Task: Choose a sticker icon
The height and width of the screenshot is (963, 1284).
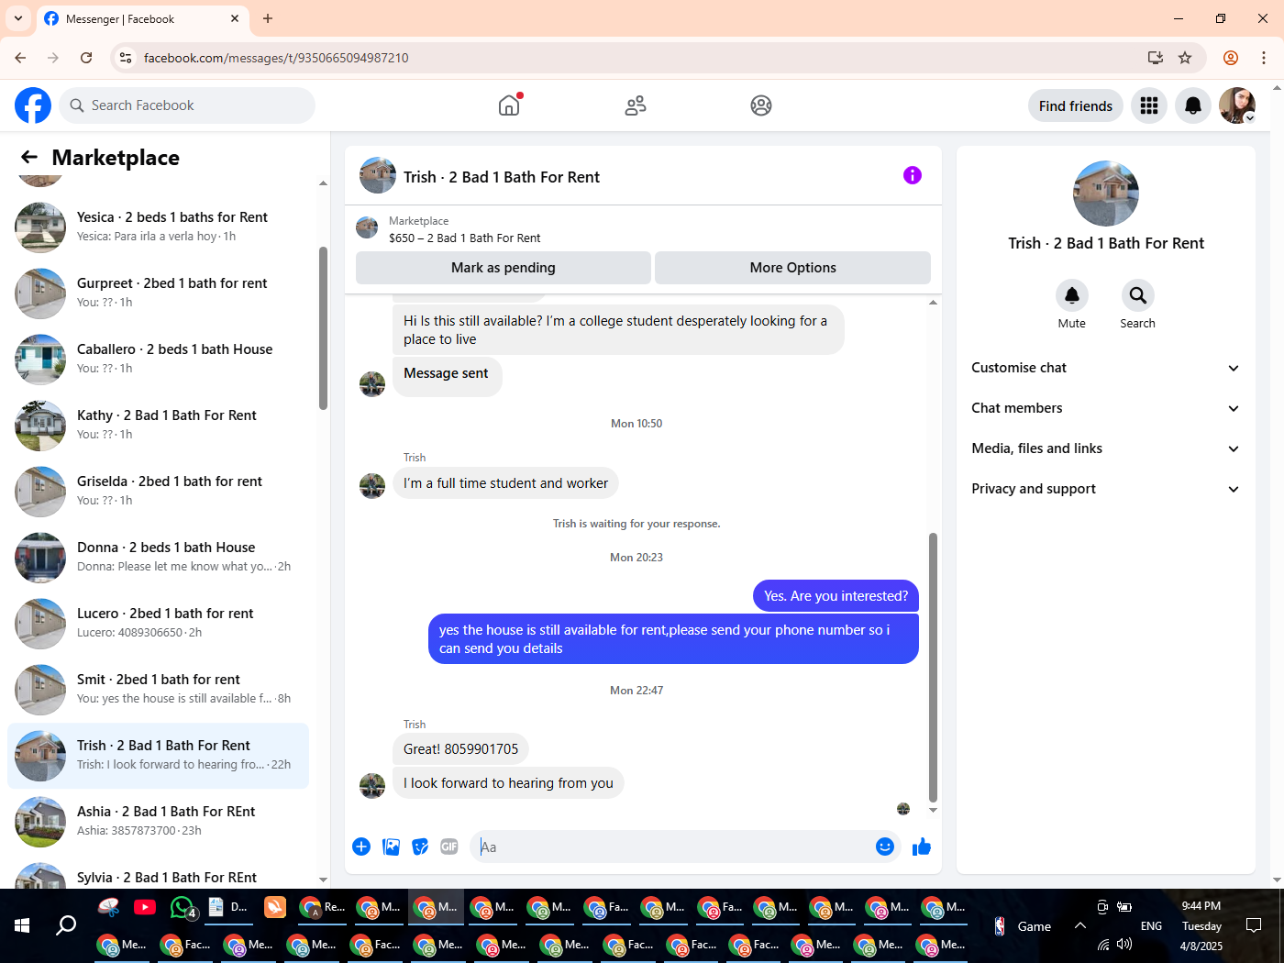Action: (420, 847)
